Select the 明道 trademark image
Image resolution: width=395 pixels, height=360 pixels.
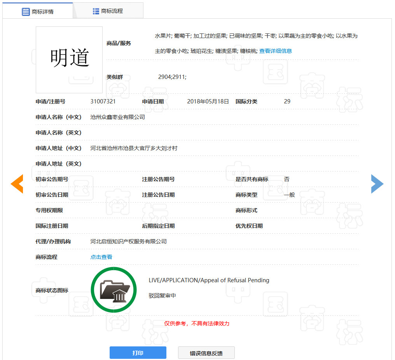tap(69, 59)
